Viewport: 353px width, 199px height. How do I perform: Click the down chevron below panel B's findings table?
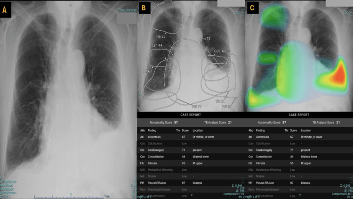192,195
